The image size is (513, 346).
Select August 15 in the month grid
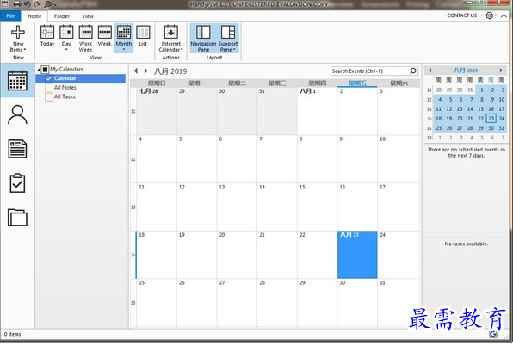point(317,207)
